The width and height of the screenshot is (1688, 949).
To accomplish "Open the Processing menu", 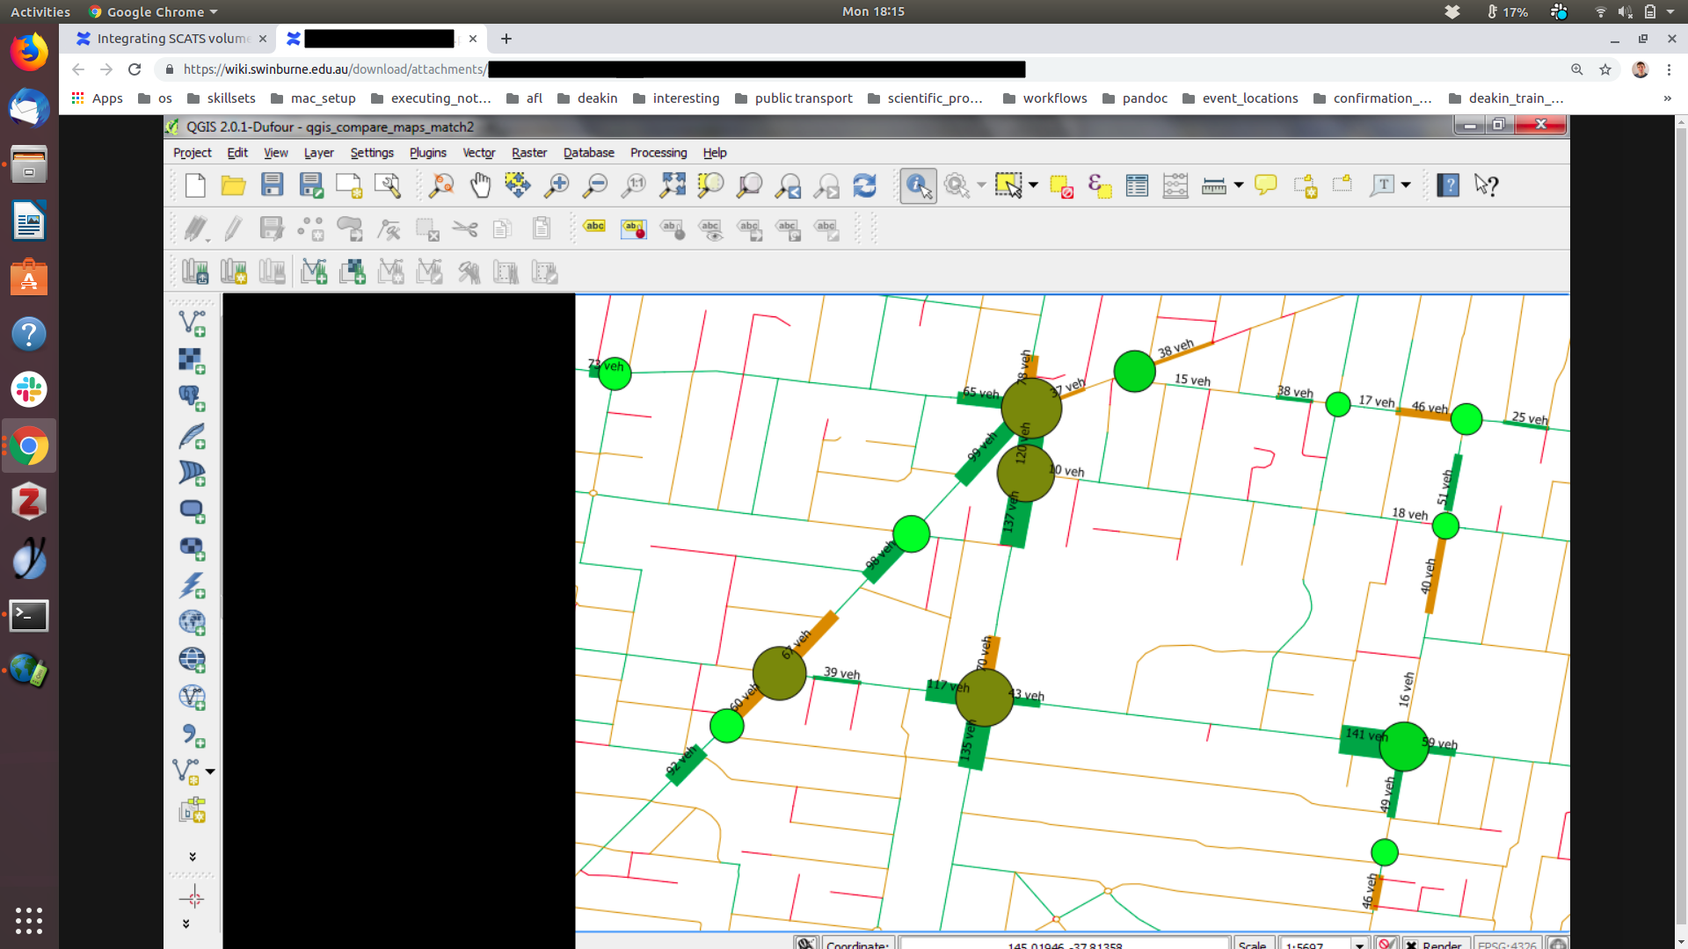I will 658,153.
